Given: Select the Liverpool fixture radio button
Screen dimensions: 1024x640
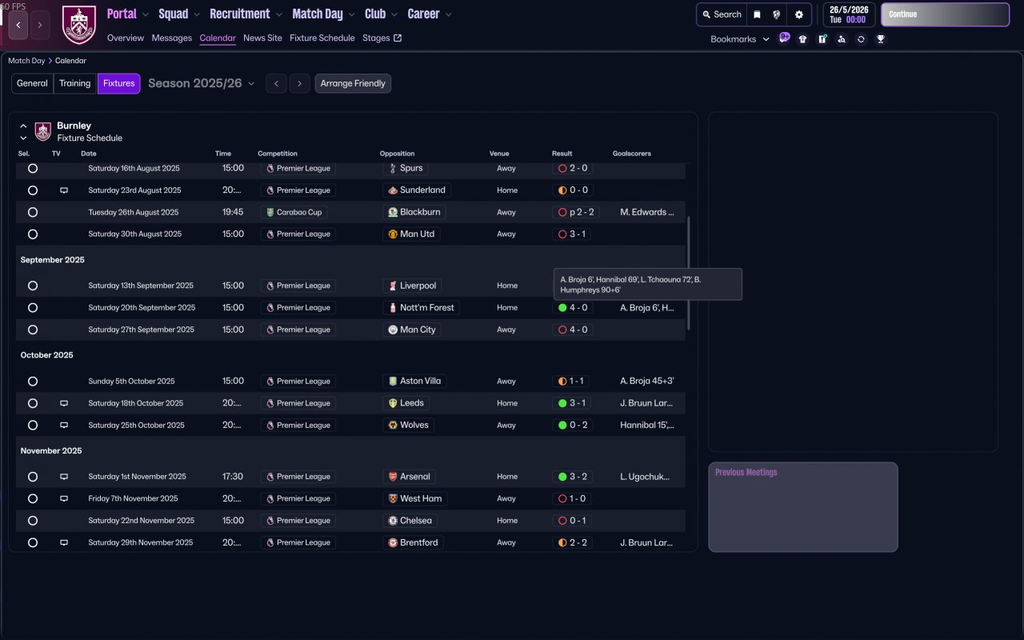Looking at the screenshot, I should pyautogui.click(x=33, y=286).
